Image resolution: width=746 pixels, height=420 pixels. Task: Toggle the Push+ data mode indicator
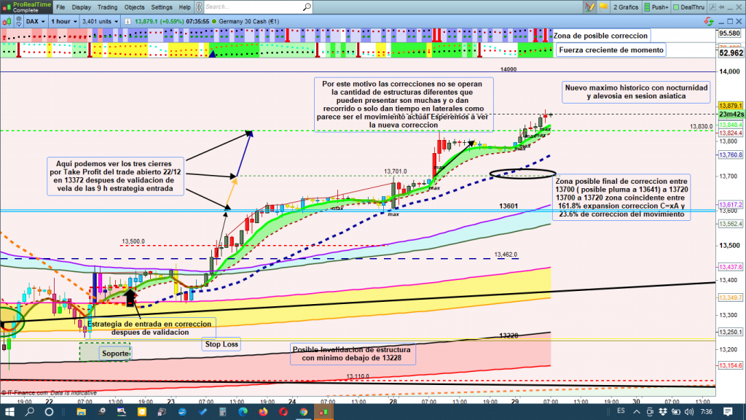click(656, 7)
